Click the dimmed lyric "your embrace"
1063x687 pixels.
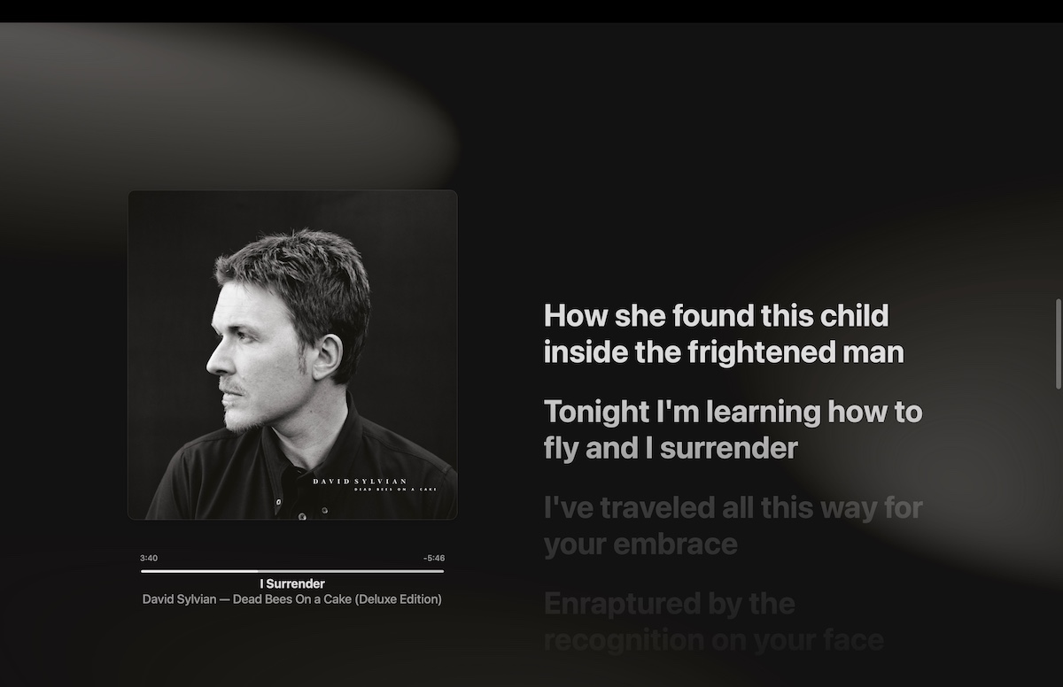pos(640,544)
